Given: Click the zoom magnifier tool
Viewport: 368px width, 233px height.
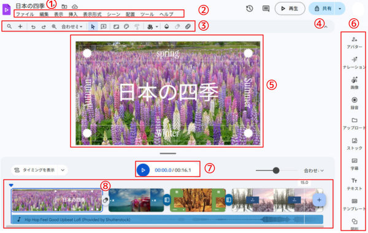Looking at the screenshot, I should (54, 26).
